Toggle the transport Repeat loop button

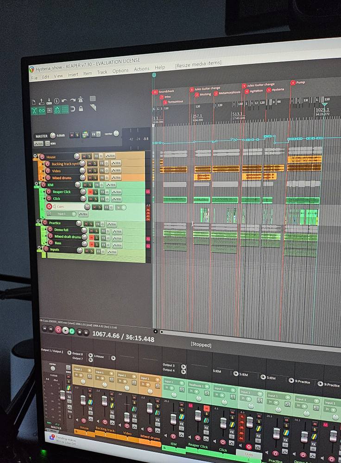72,332
